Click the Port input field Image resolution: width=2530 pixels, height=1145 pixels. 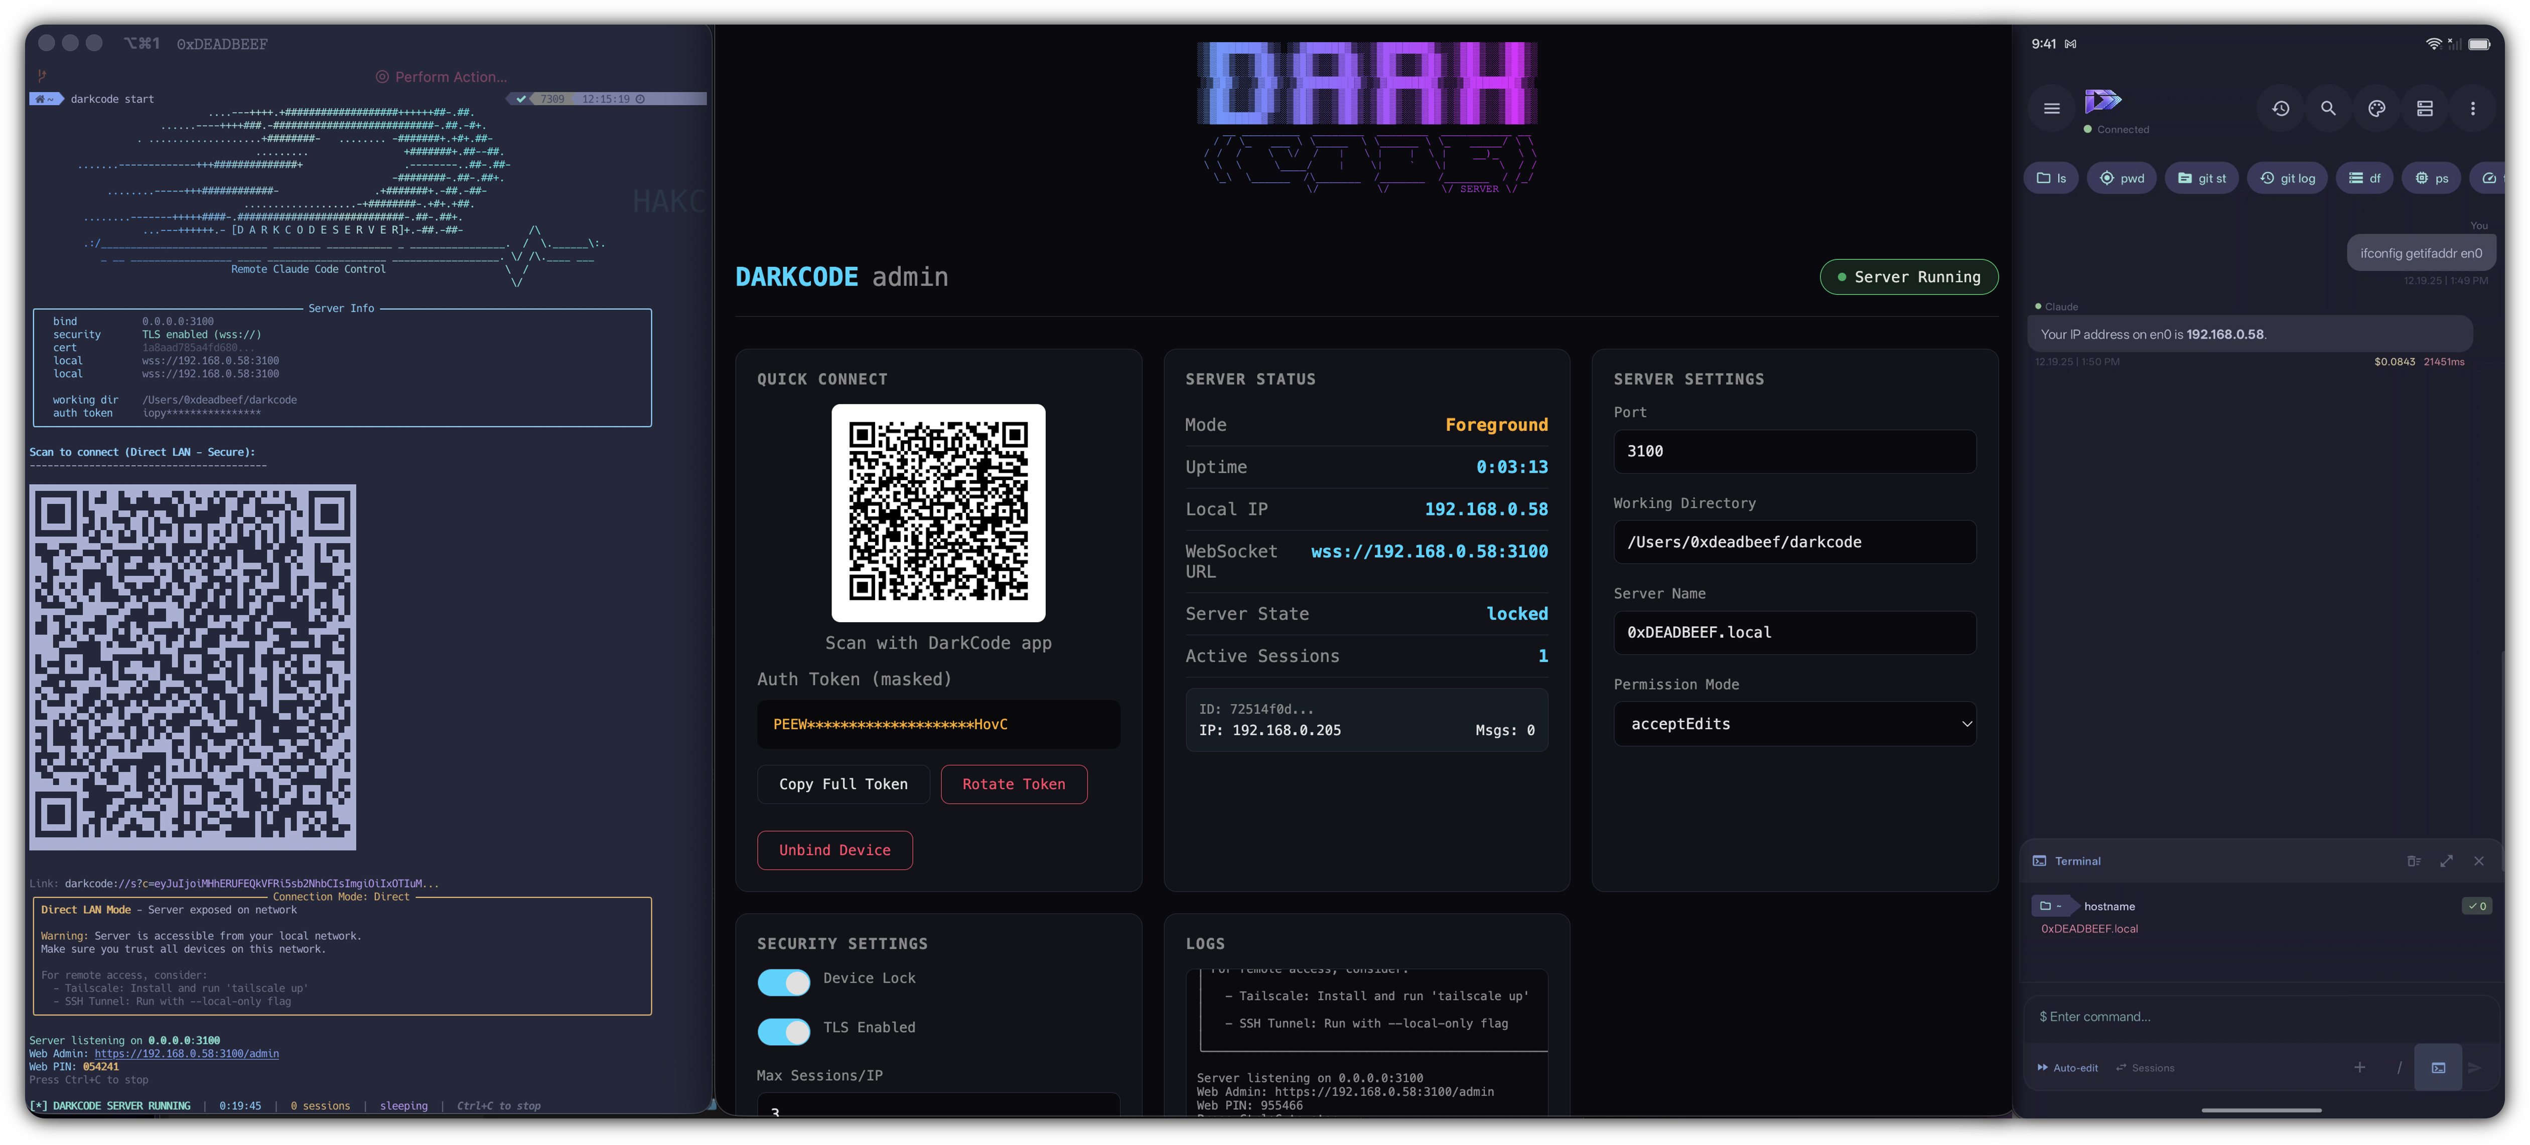pos(1793,451)
